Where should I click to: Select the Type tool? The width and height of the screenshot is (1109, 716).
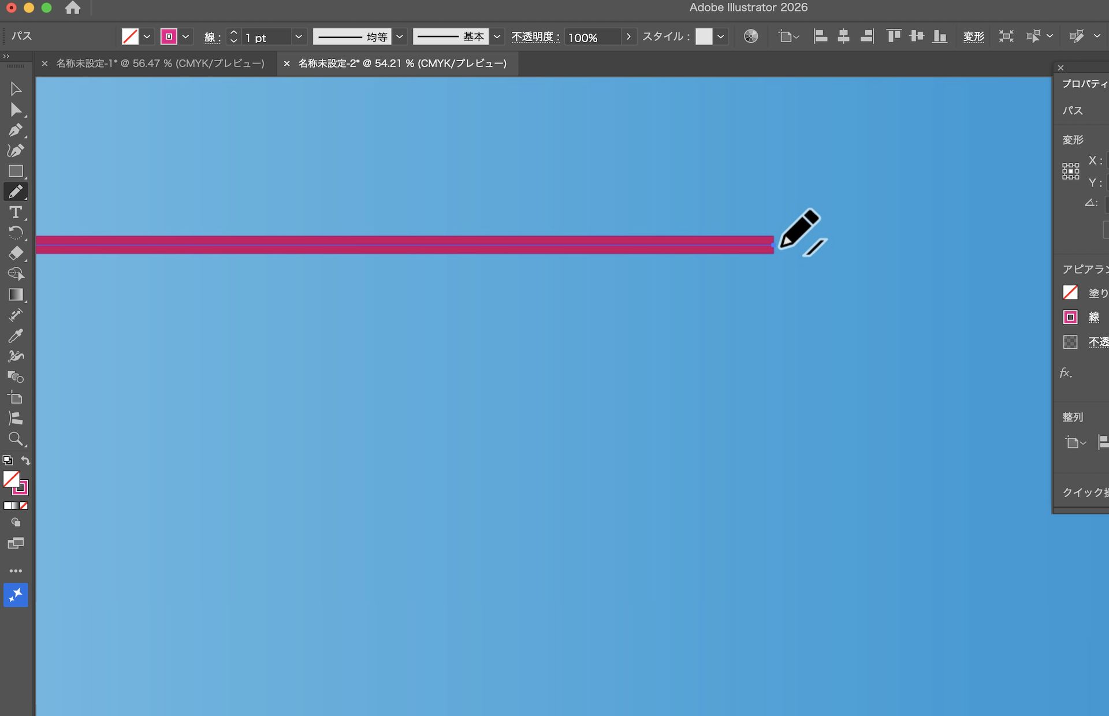tap(16, 212)
